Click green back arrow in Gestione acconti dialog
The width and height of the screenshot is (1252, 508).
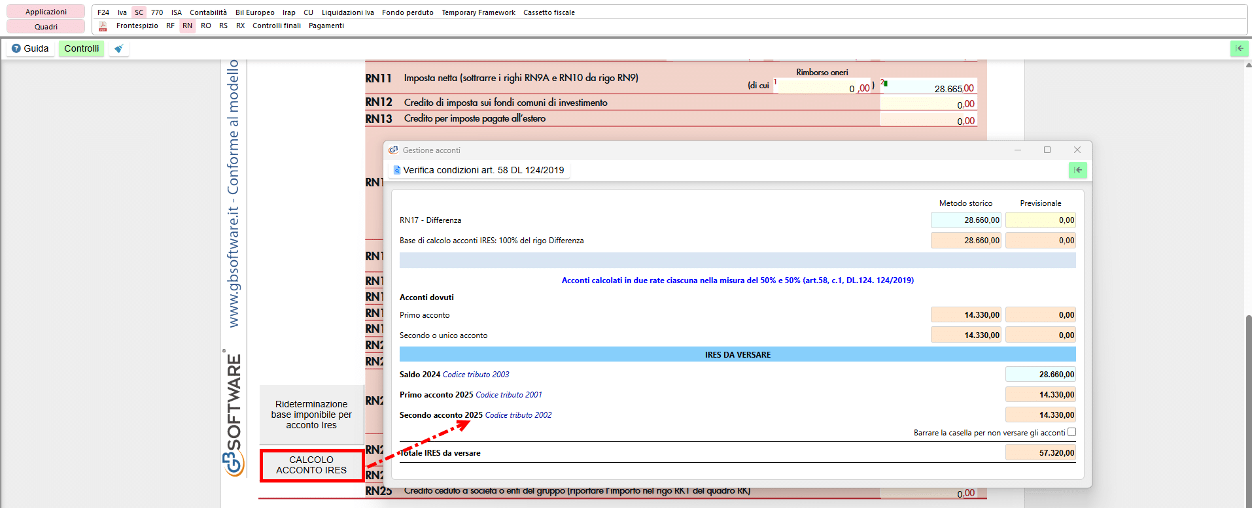click(x=1077, y=170)
